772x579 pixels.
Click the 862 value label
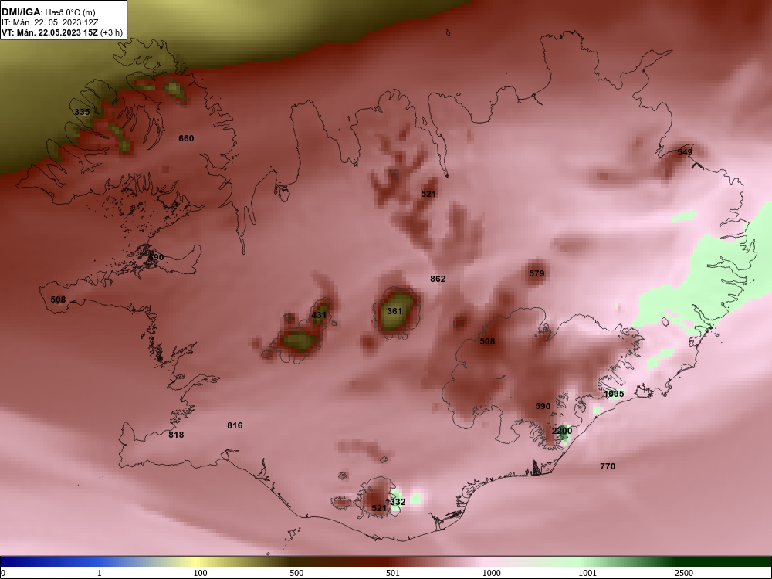pos(438,279)
